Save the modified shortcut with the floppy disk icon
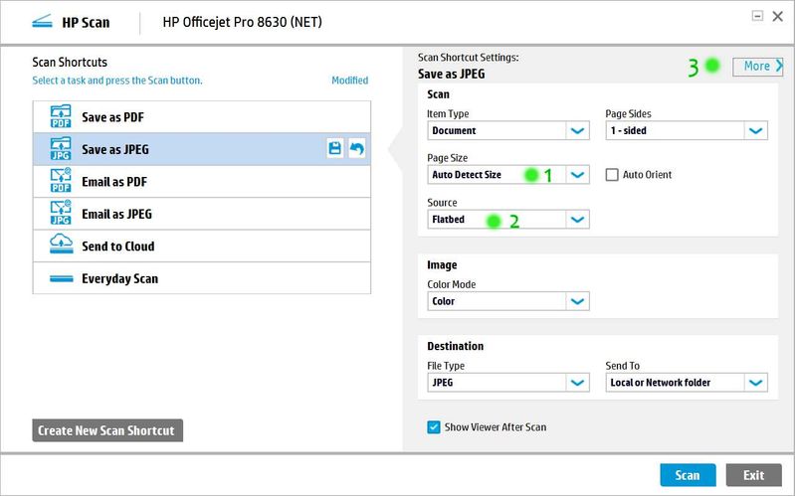The height and width of the screenshot is (496, 795). 334,148
